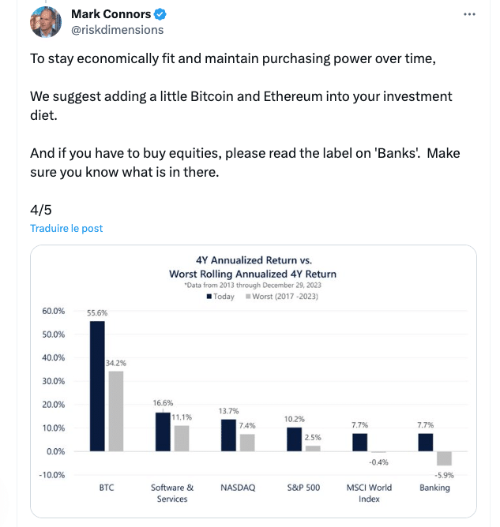
Task: Click the Software & Services 16.6% bar
Action: pos(162,432)
